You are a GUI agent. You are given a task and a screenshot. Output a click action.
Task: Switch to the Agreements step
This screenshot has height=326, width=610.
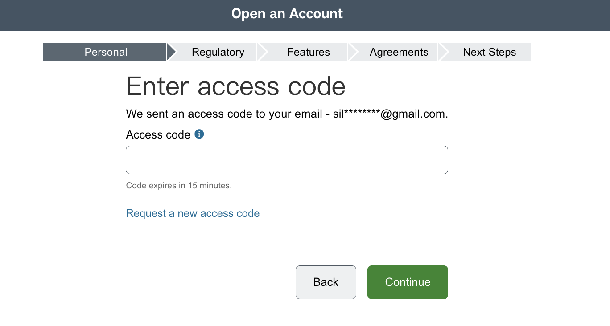click(399, 52)
